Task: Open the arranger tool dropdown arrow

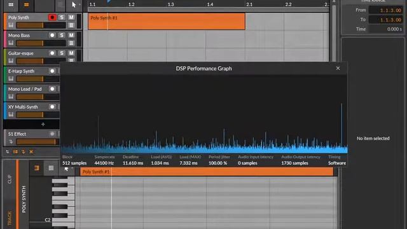Action: pos(79,4)
